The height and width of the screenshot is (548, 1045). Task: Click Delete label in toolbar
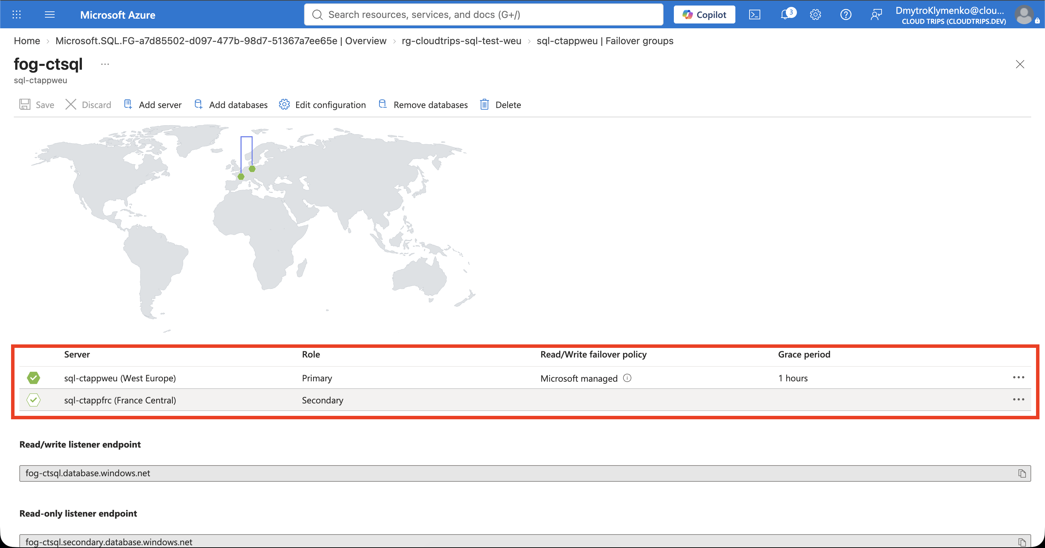[508, 105]
